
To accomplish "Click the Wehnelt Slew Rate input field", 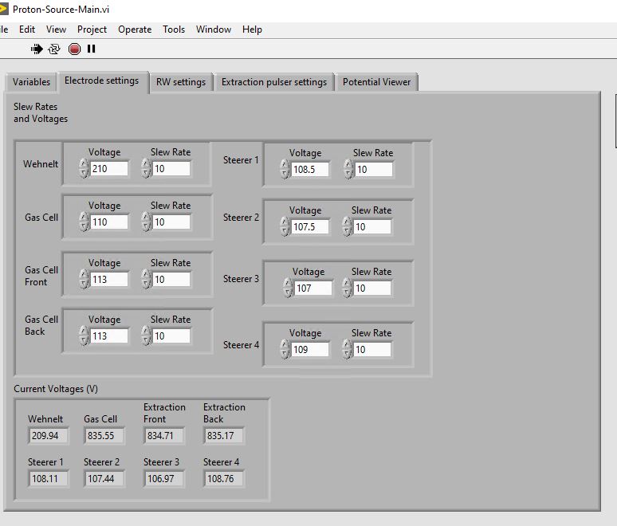I will tap(171, 169).
